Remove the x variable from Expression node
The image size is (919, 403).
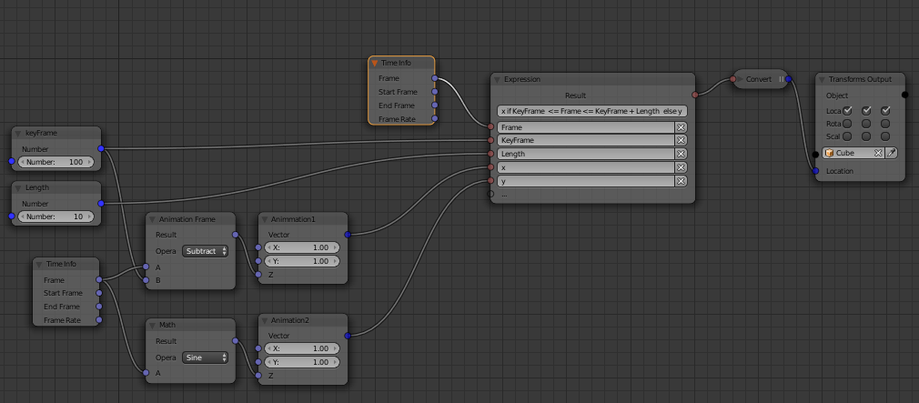[x=681, y=167]
